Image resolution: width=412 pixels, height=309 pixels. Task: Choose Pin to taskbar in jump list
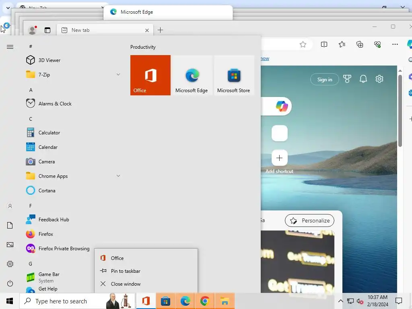pyautogui.click(x=146, y=271)
